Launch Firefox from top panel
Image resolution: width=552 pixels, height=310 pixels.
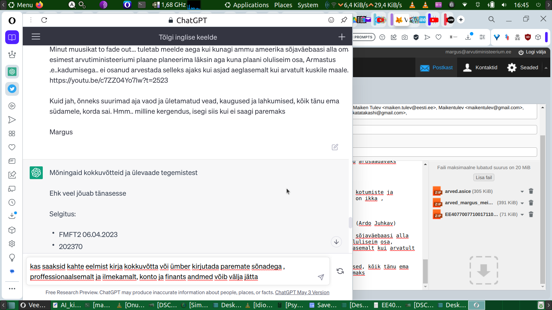[40, 5]
